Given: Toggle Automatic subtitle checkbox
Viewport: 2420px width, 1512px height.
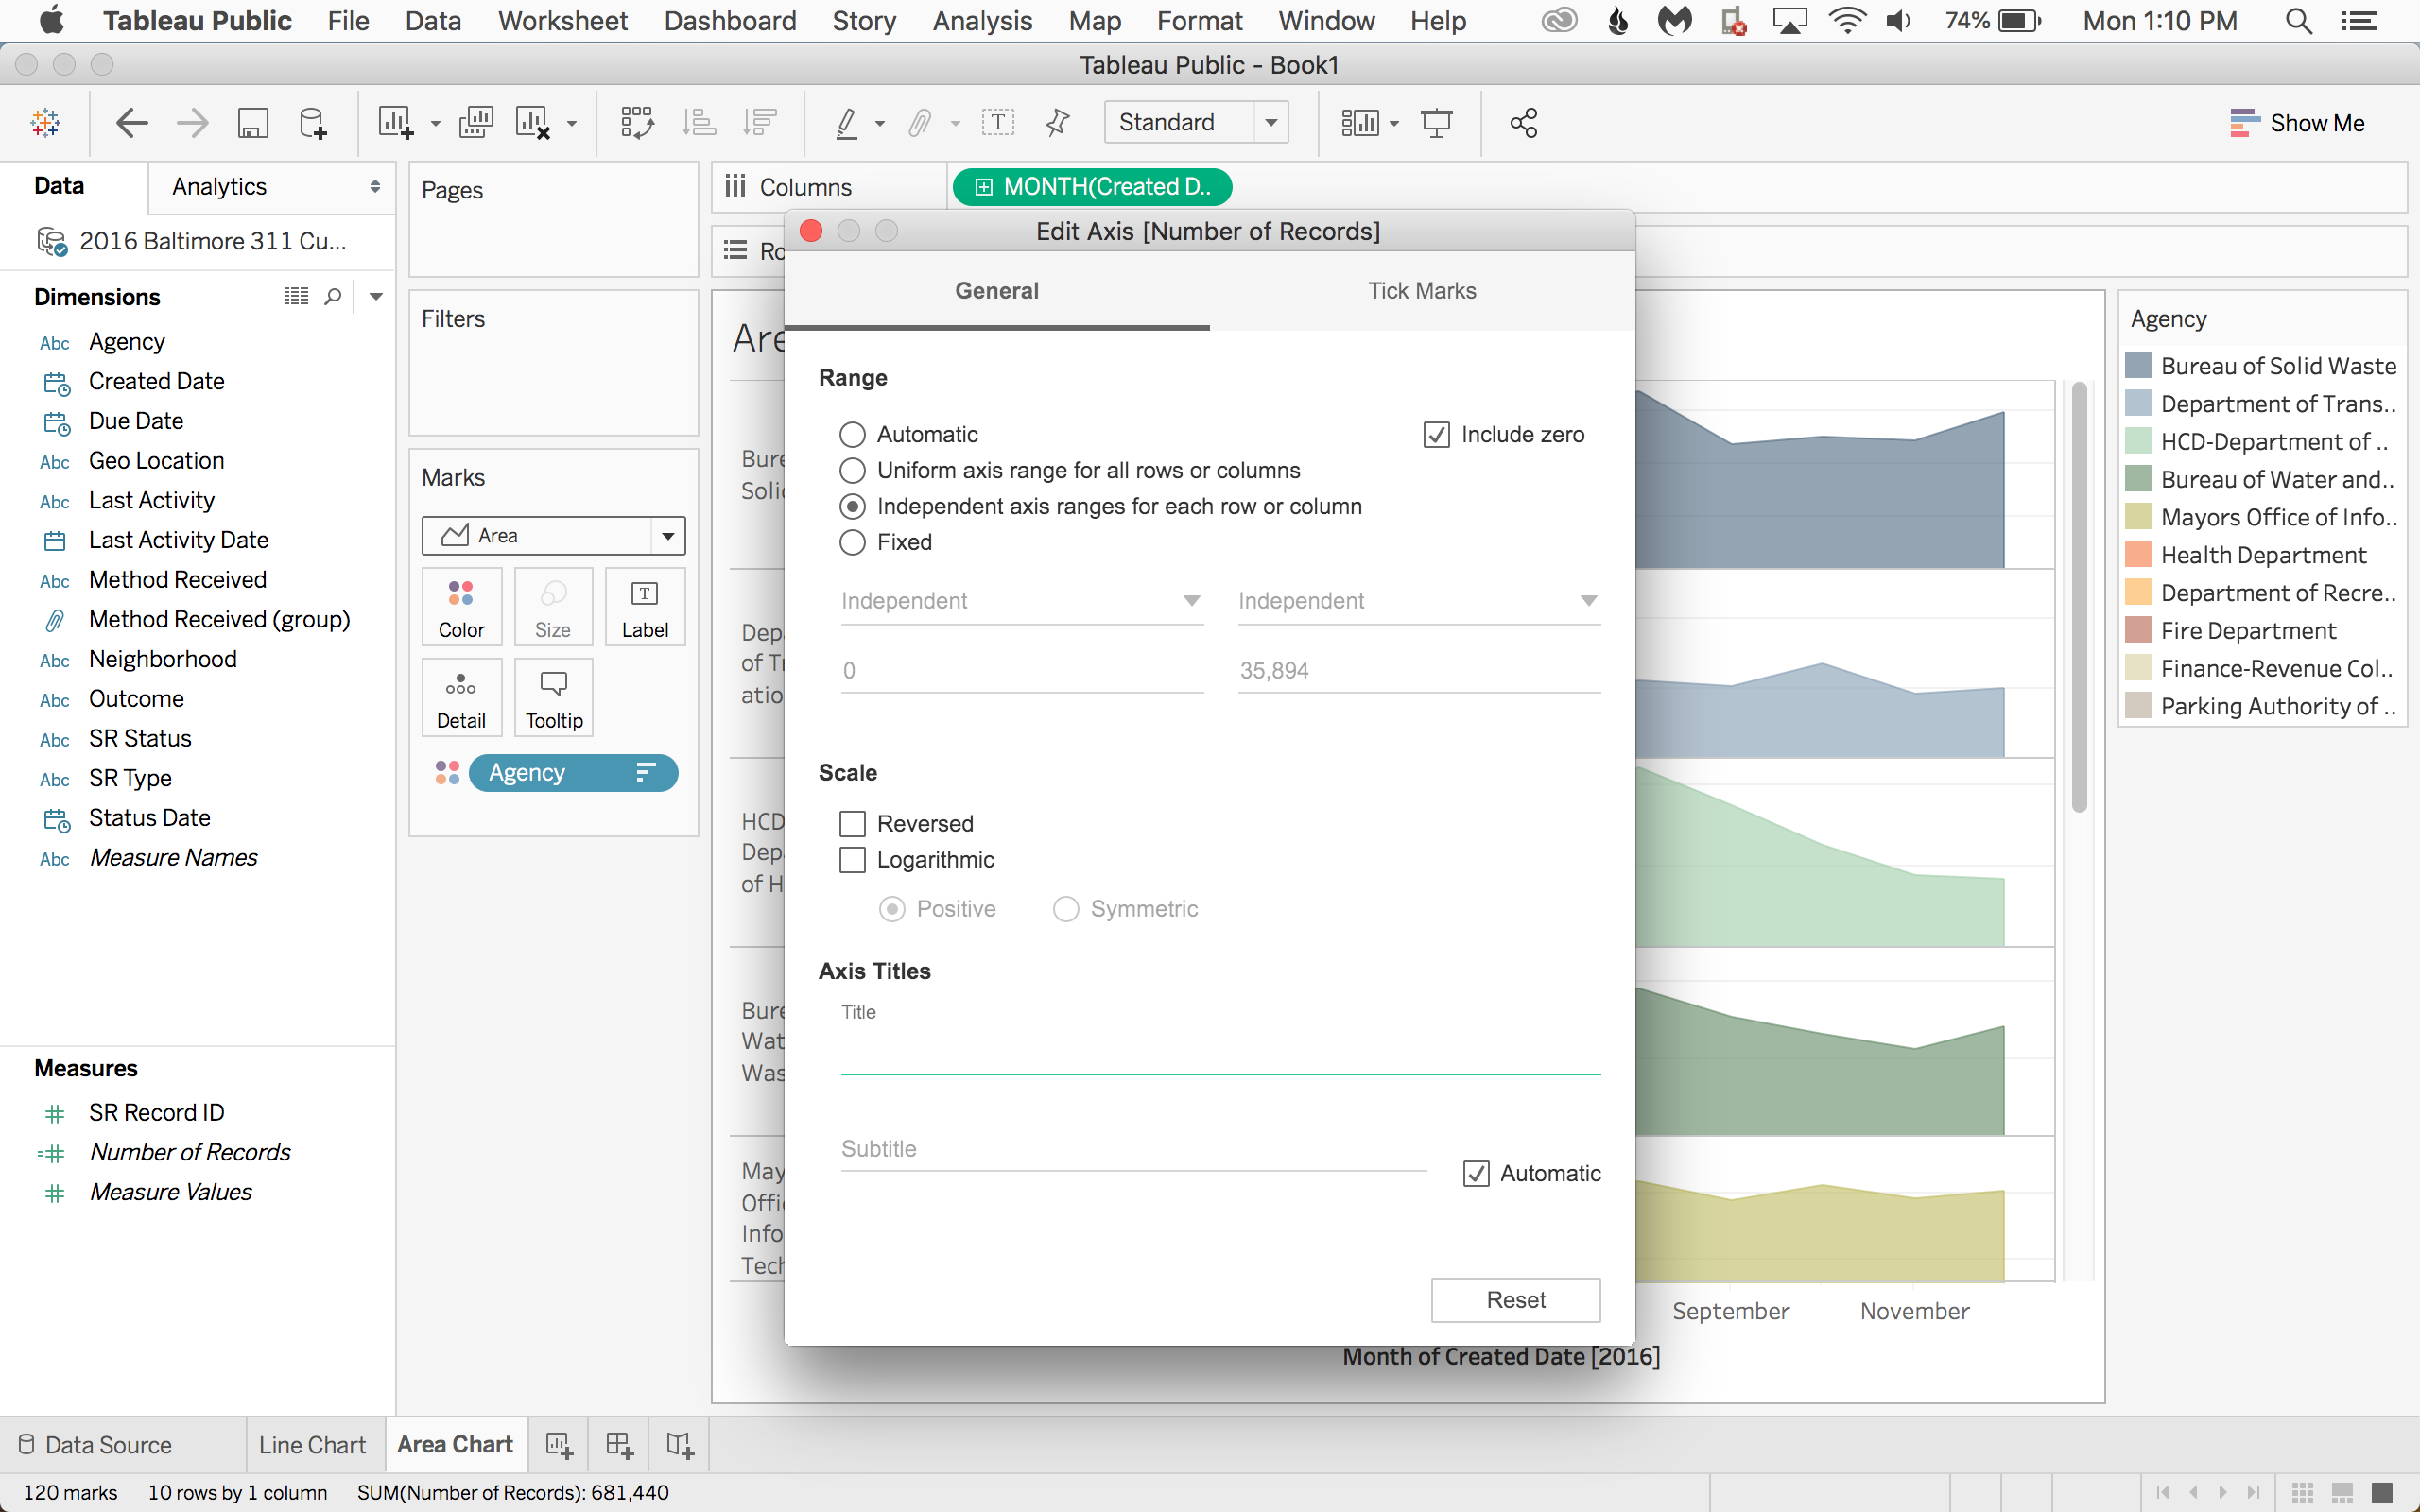Looking at the screenshot, I should 1476,1174.
